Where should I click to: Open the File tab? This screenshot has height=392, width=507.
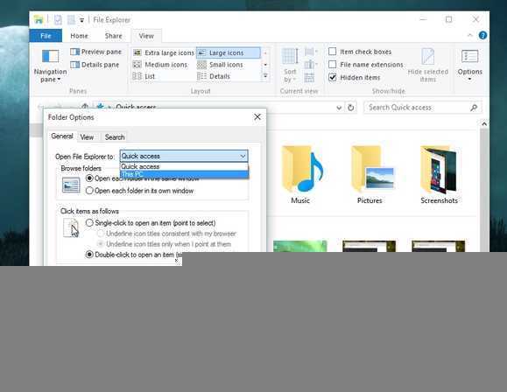tap(46, 36)
